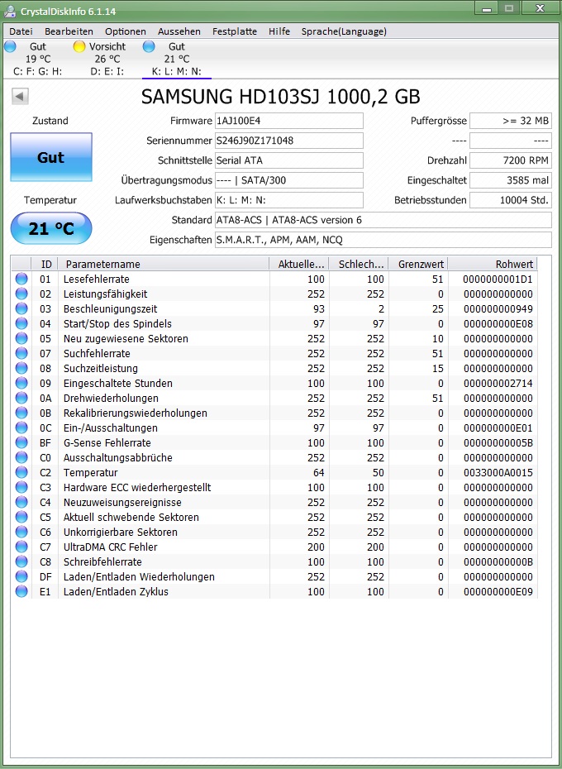The height and width of the screenshot is (769, 562).
Task: Click status orb of Neuzuweisungsereignisse row
Action: tap(21, 502)
